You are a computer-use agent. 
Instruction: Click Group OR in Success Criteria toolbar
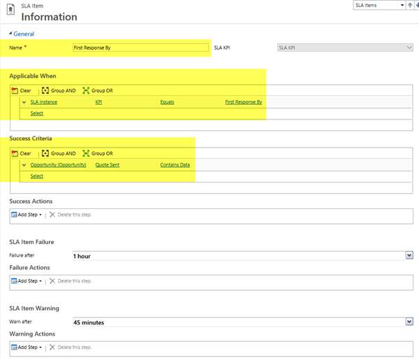point(98,153)
